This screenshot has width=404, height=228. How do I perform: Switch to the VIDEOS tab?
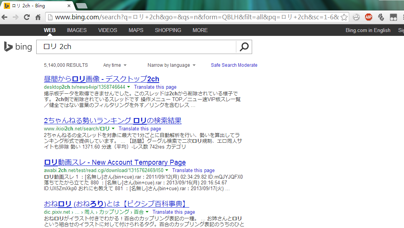[108, 30]
